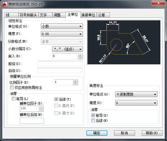Open the 小数分隔符(C) dropdown
This screenshot has width=167, height=141.
tap(67, 49)
